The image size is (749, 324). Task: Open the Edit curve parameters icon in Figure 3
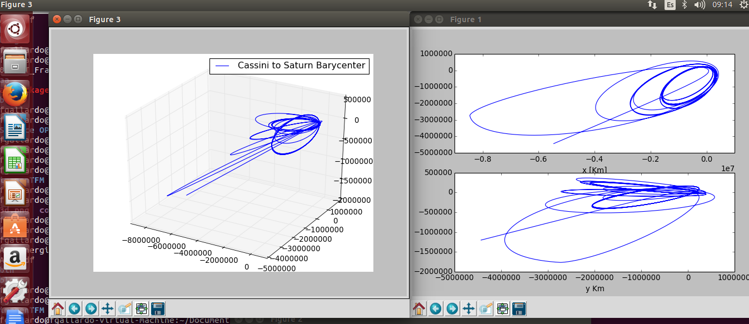click(124, 308)
